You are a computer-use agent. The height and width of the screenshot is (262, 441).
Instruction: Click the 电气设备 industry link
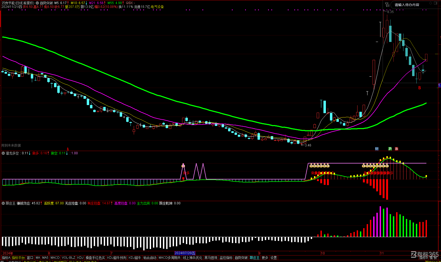pyautogui.click(x=157, y=7)
